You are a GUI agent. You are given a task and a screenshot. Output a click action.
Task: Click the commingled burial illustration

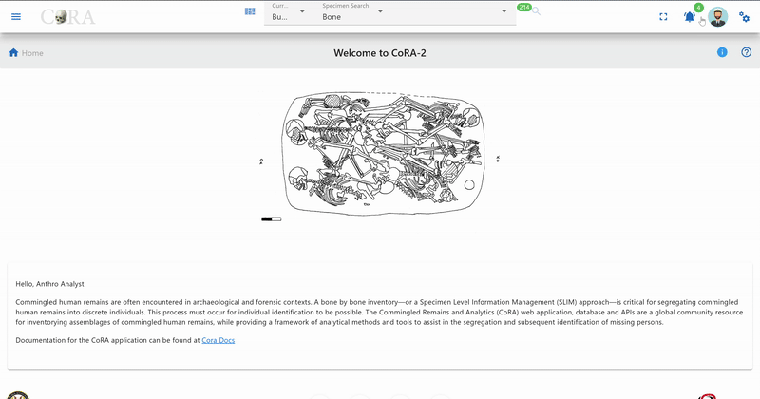pyautogui.click(x=381, y=155)
